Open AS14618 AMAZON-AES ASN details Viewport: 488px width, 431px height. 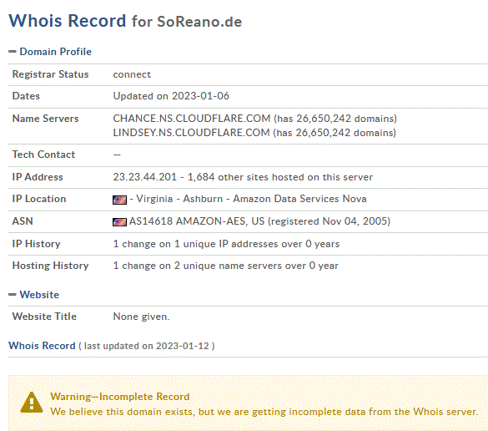197,221
